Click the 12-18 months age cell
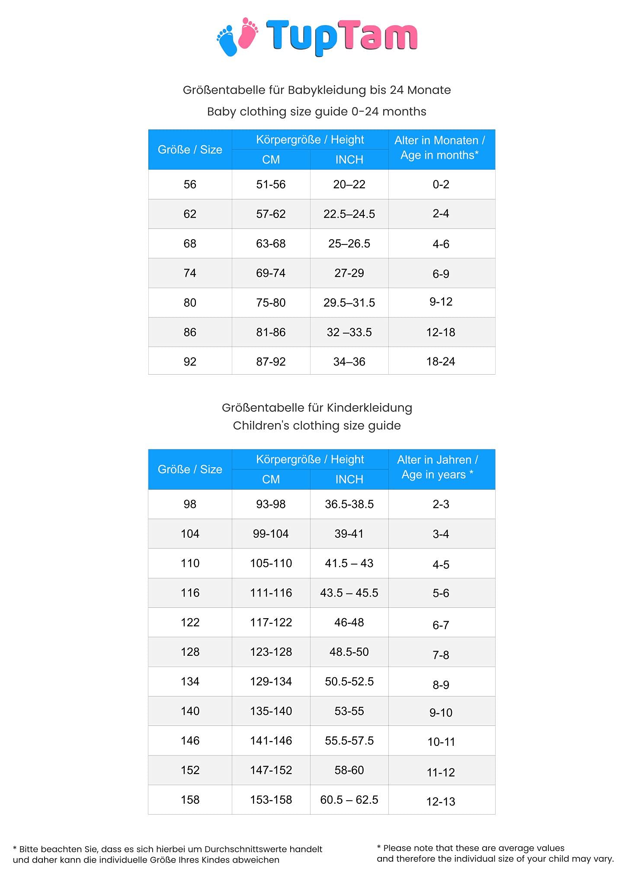634x876 pixels. pos(441,332)
